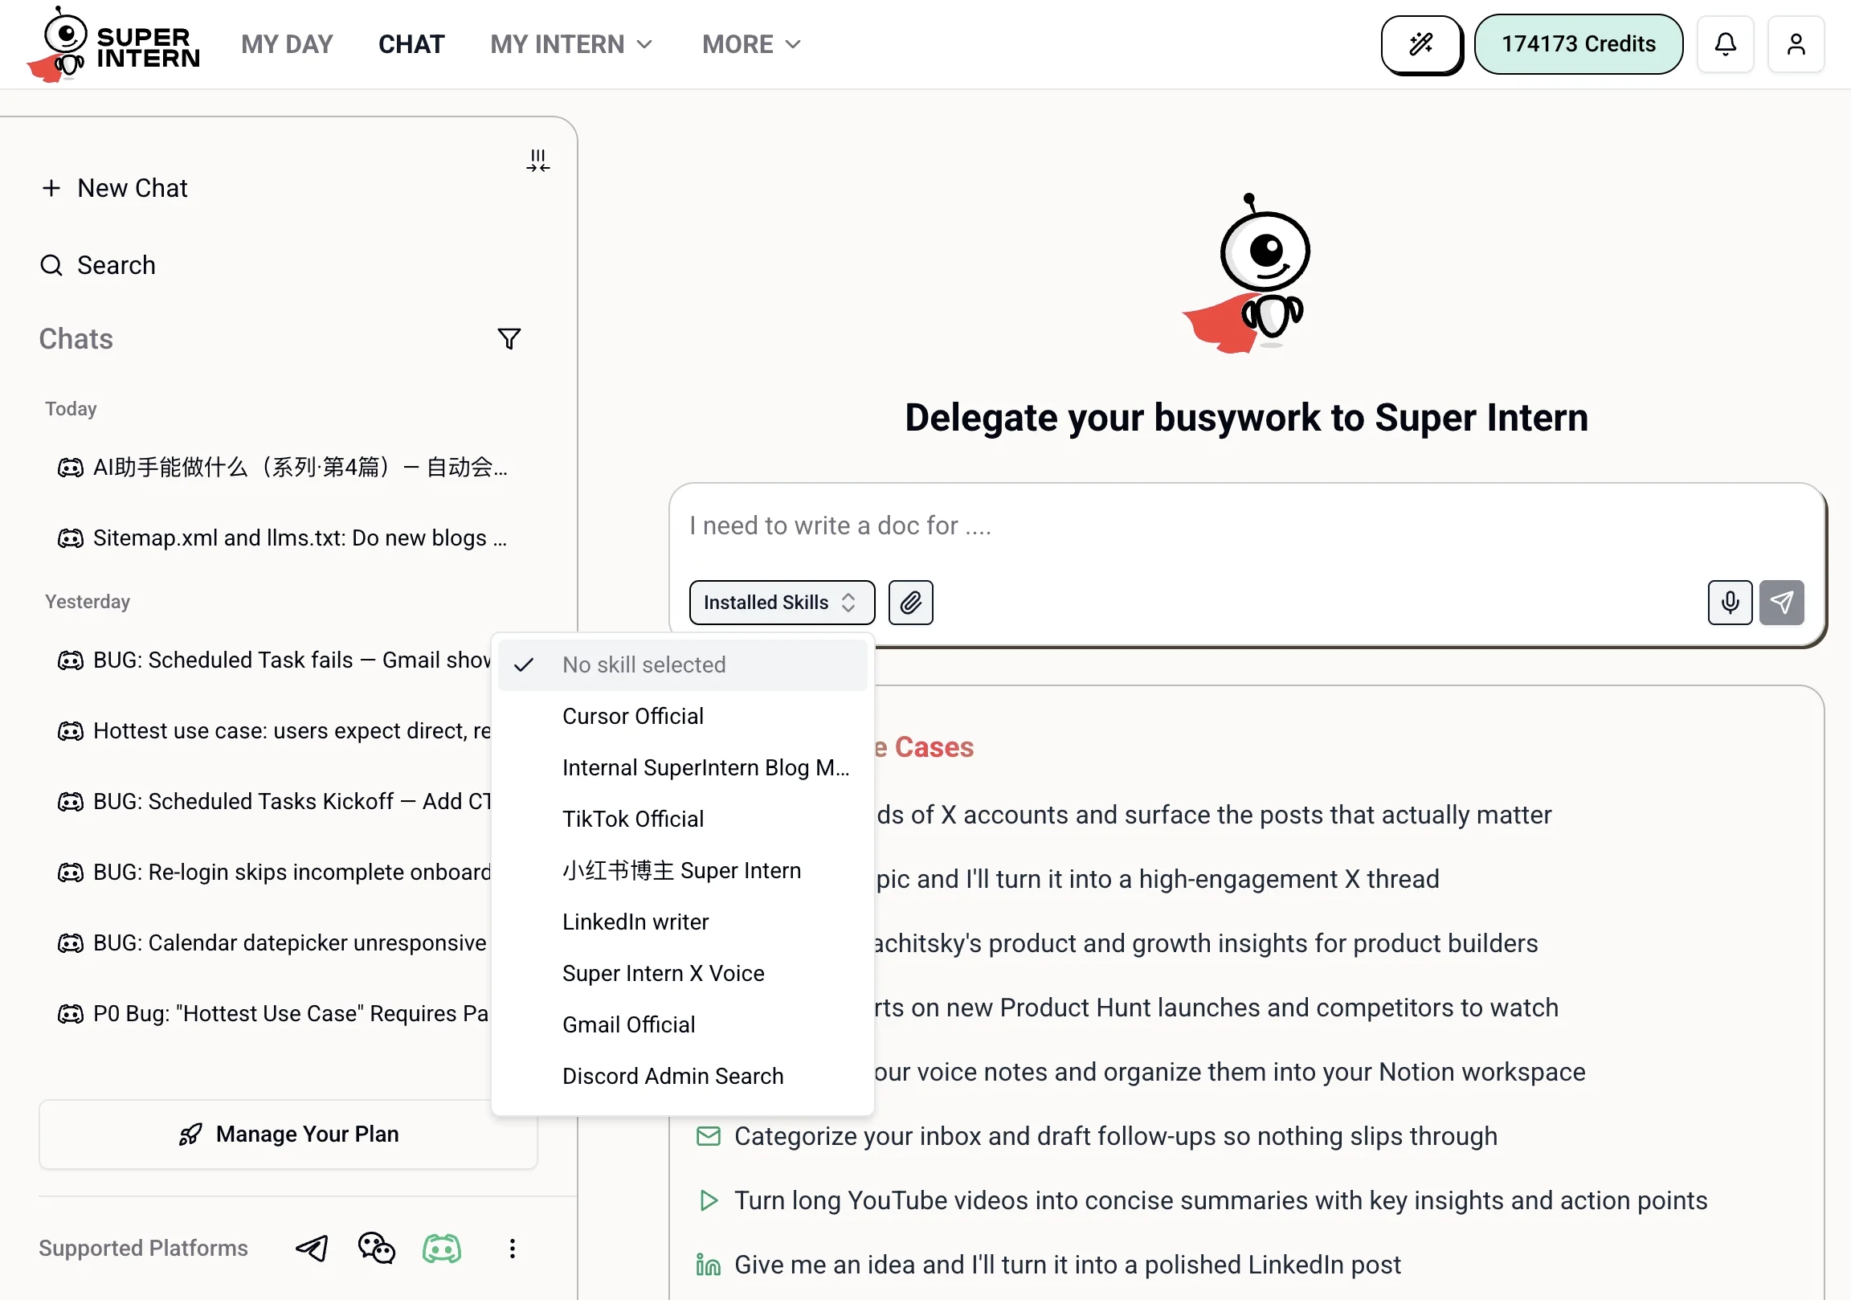The height and width of the screenshot is (1300, 1851).
Task: Choose the voice notes to Notion use case
Action: pos(1230,1073)
